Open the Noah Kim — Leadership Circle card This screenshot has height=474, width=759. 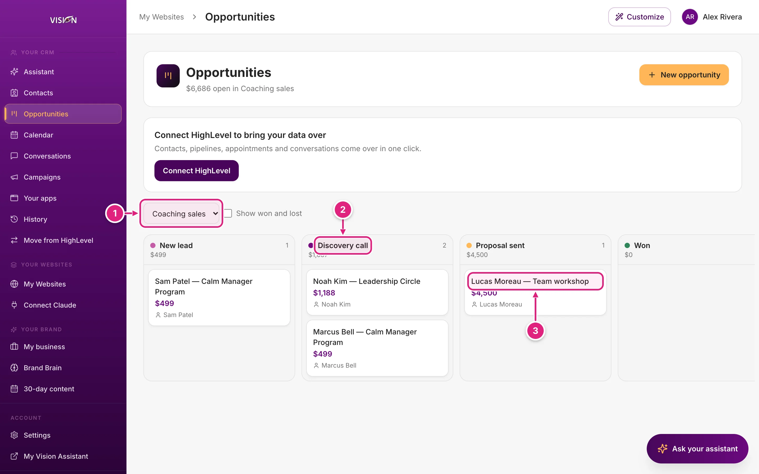pyautogui.click(x=377, y=292)
